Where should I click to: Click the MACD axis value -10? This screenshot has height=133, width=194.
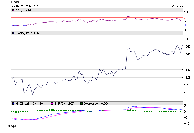pos(186,123)
